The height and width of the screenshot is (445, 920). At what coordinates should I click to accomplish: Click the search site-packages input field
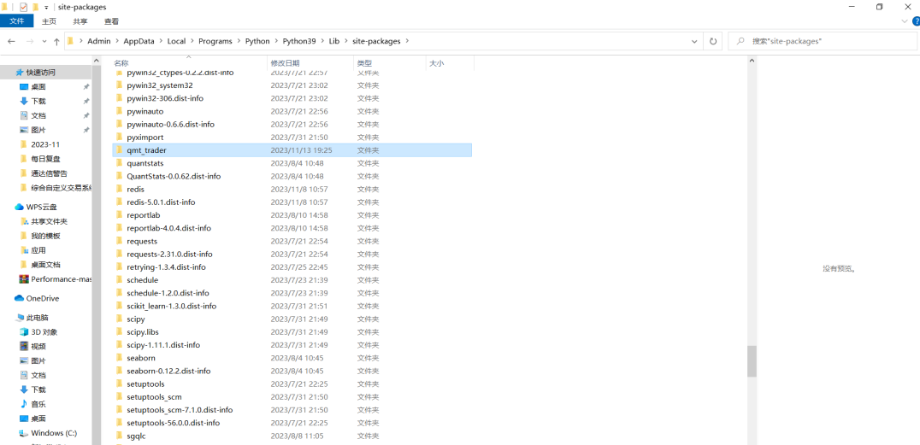822,42
